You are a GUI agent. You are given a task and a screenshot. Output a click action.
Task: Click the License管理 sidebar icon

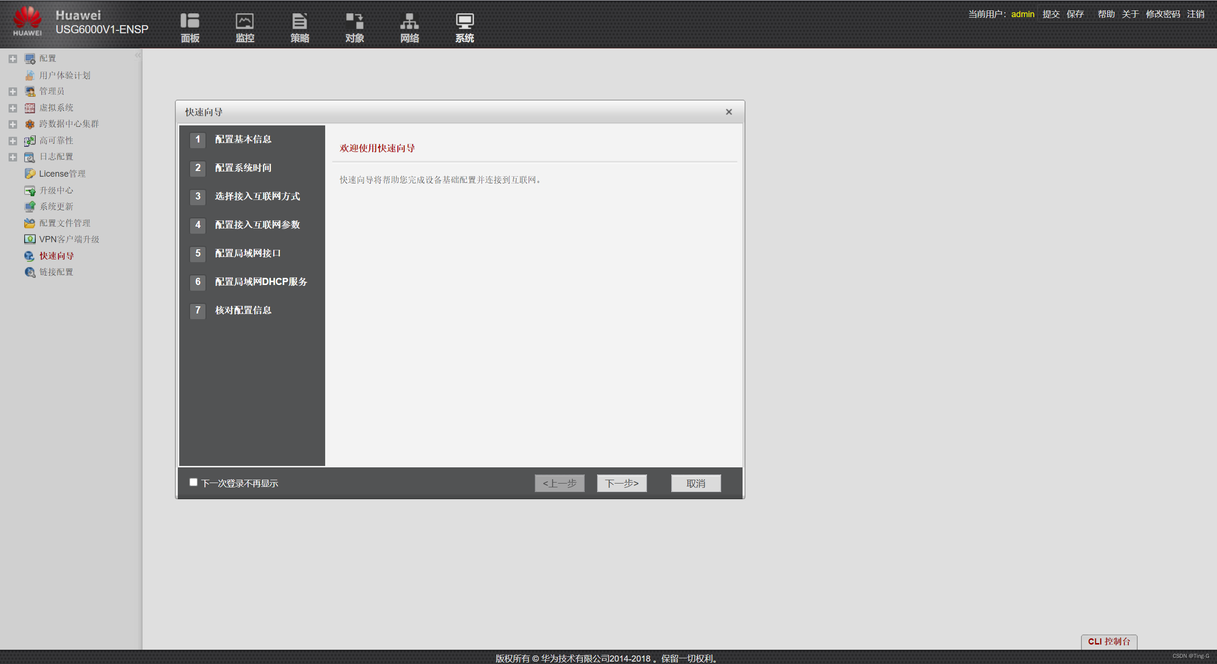[x=30, y=174]
